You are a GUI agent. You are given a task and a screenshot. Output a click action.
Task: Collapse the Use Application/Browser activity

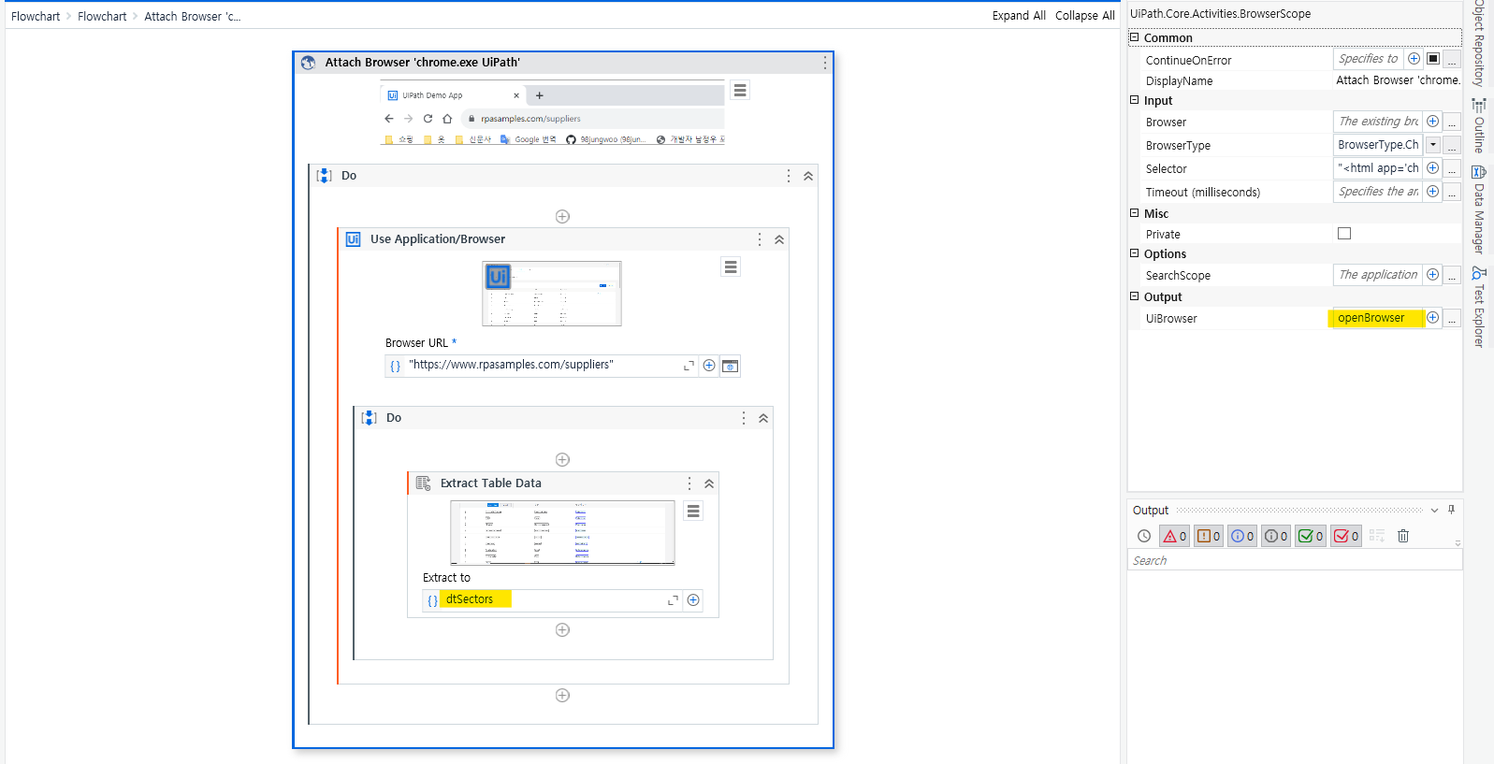click(x=779, y=239)
